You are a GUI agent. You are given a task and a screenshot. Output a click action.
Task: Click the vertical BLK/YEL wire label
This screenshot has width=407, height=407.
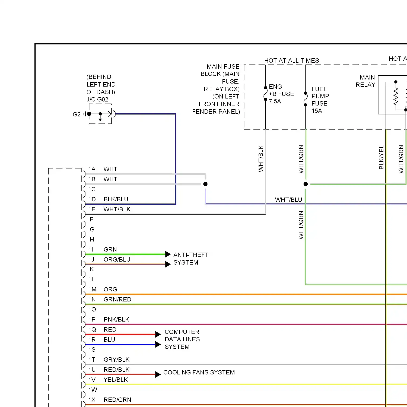tap(381, 157)
